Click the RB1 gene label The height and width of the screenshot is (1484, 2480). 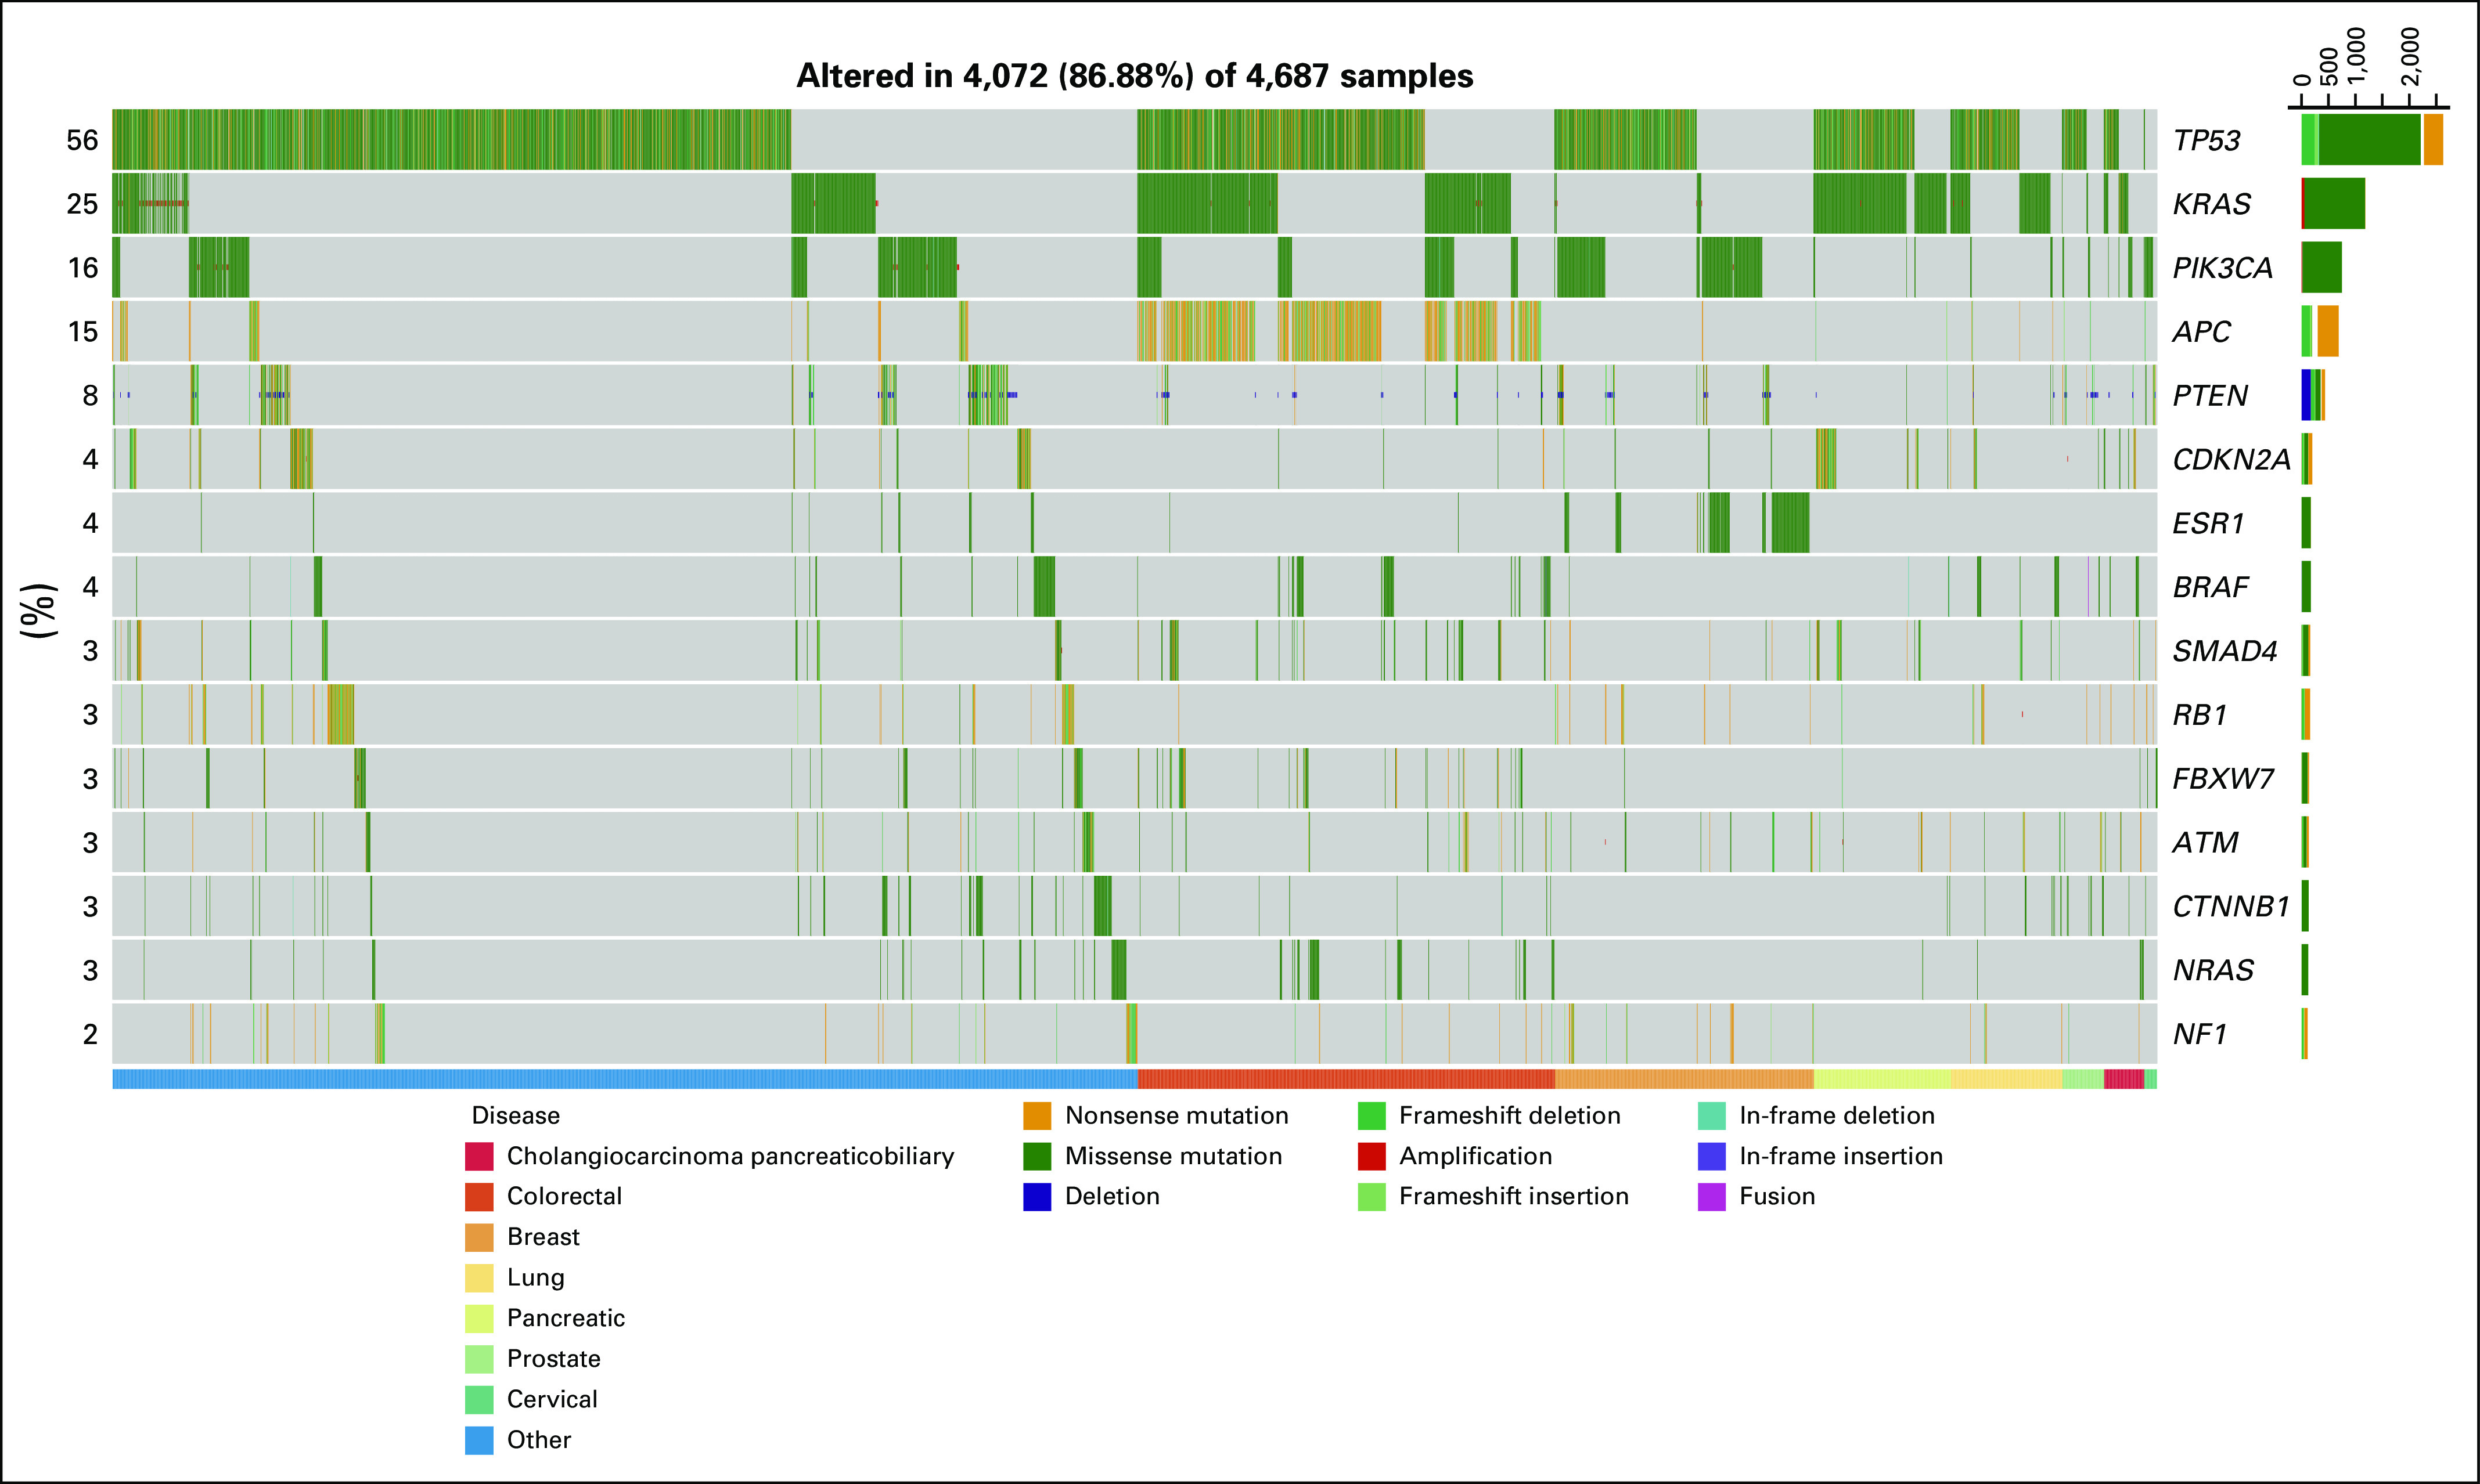(2200, 715)
